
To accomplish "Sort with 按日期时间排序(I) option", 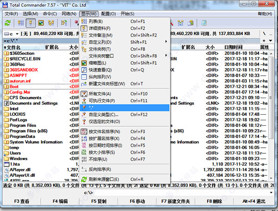I will (125, 145).
